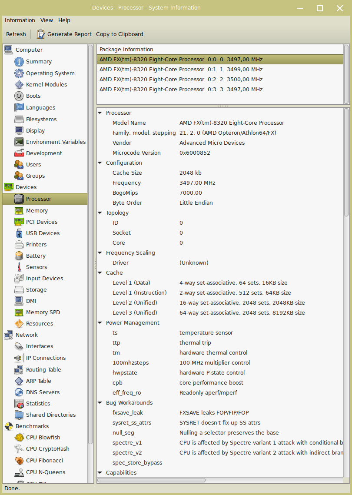Select CPU CryptoHash benchmark
The width and height of the screenshot is (352, 495).
click(x=48, y=449)
